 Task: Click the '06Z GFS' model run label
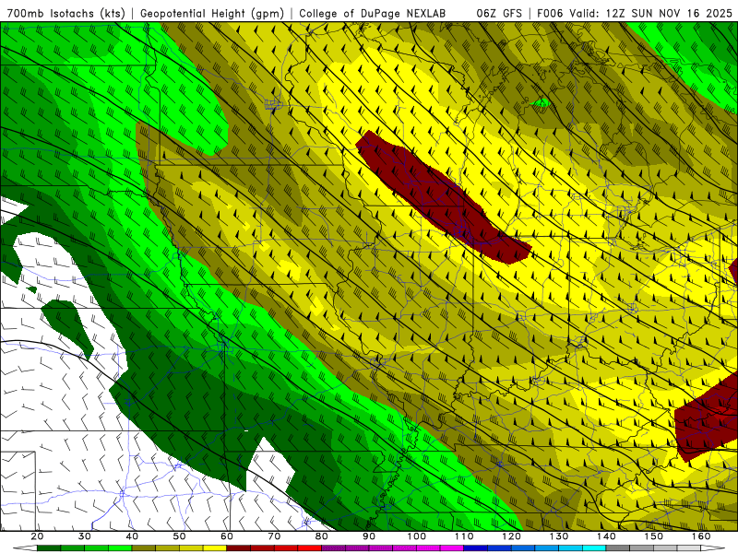[499, 14]
